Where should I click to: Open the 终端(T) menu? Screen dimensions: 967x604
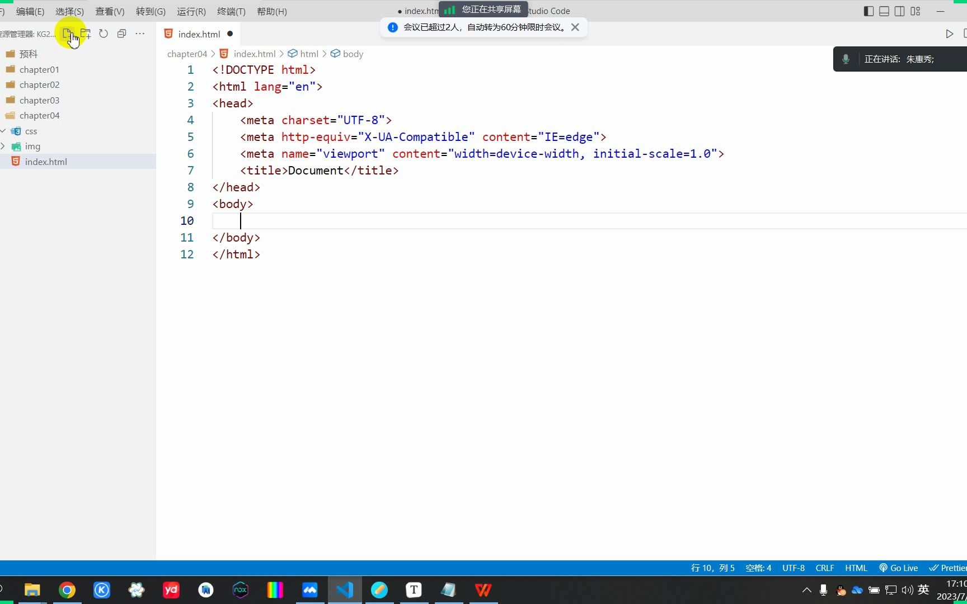click(231, 11)
